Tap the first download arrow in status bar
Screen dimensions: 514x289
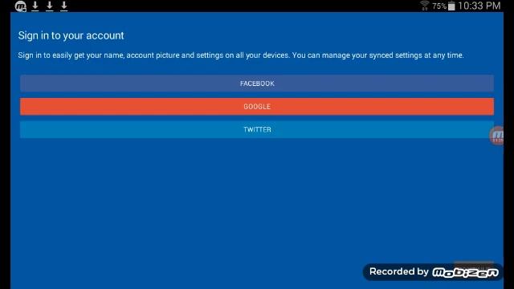pos(35,6)
